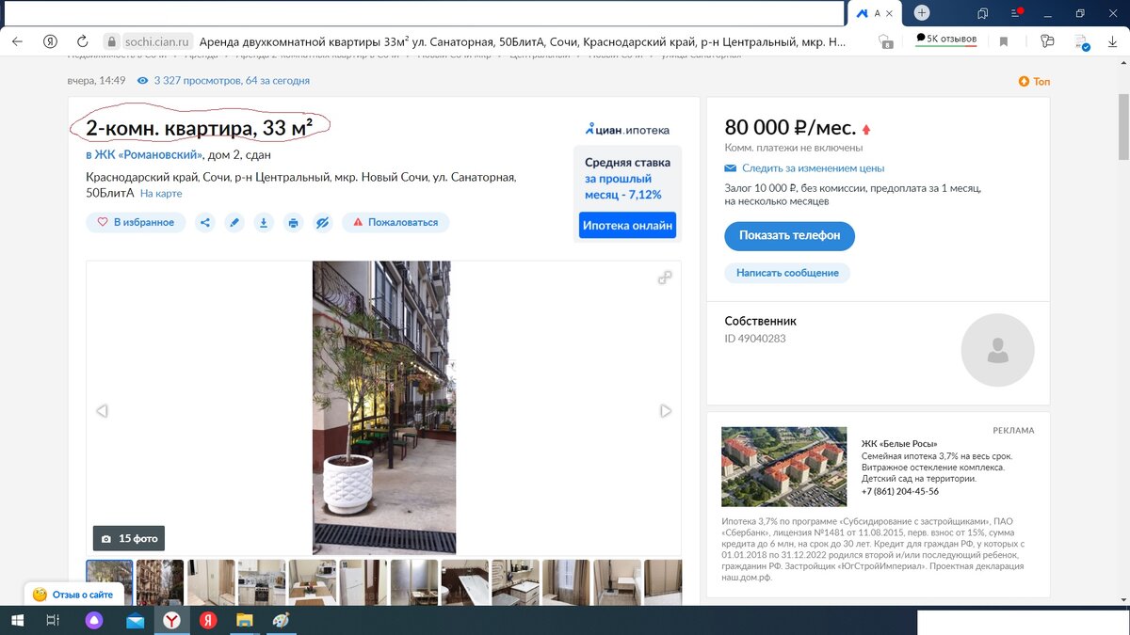The width and height of the screenshot is (1130, 635).
Task: Click the 'циан.ипотека' logo
Action: click(627, 129)
